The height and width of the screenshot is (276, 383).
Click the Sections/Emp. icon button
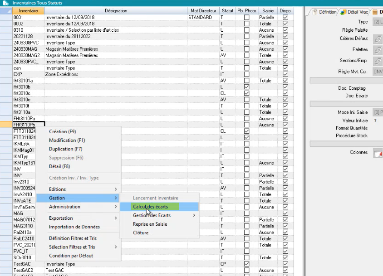click(377, 61)
